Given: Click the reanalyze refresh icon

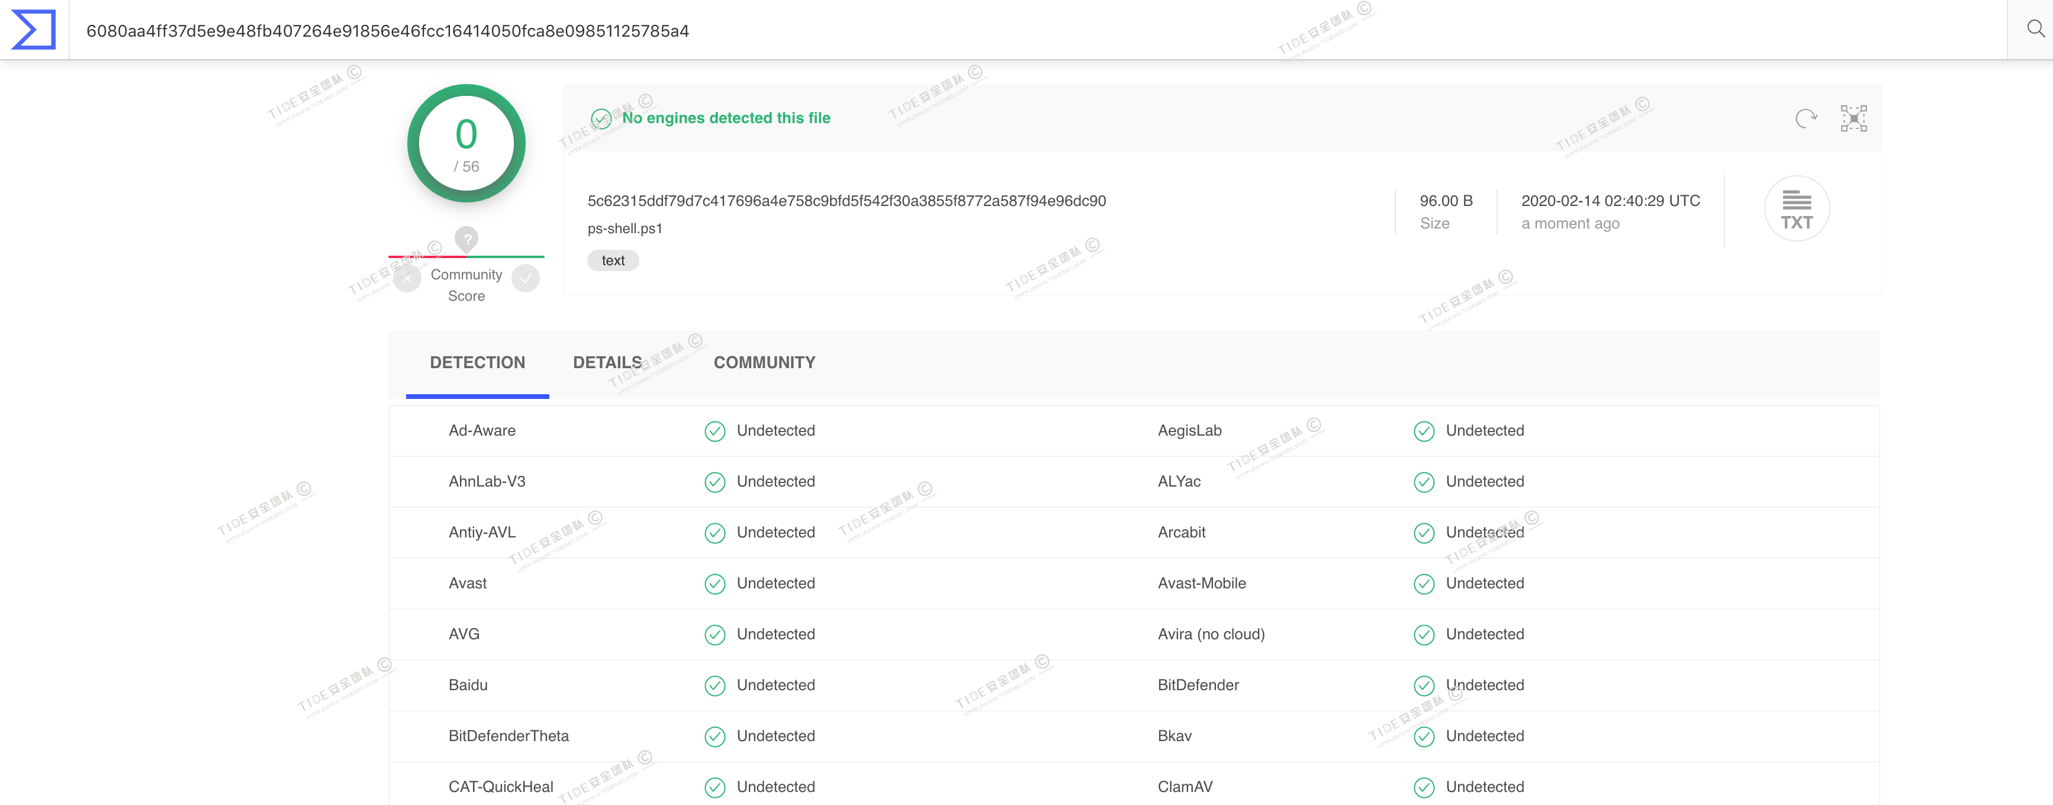Looking at the screenshot, I should click(x=1805, y=119).
